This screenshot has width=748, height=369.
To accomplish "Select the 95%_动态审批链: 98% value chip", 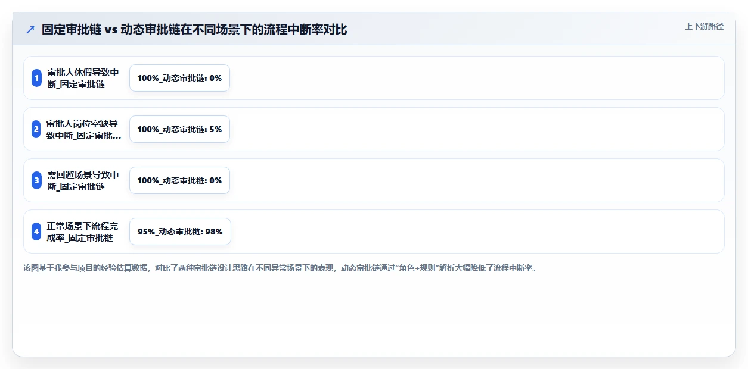I will pos(180,232).
